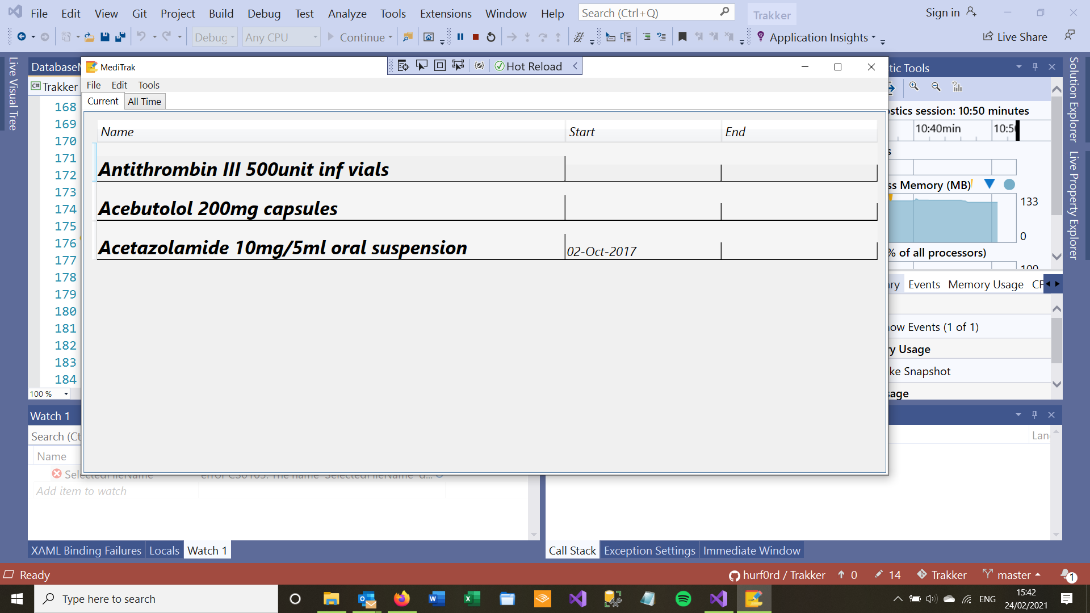Open Visual Studio from taskbar
Image resolution: width=1090 pixels, height=613 pixels.
578,599
